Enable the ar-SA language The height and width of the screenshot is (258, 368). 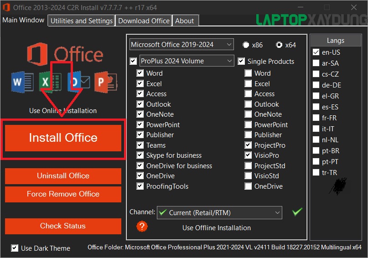pos(316,63)
